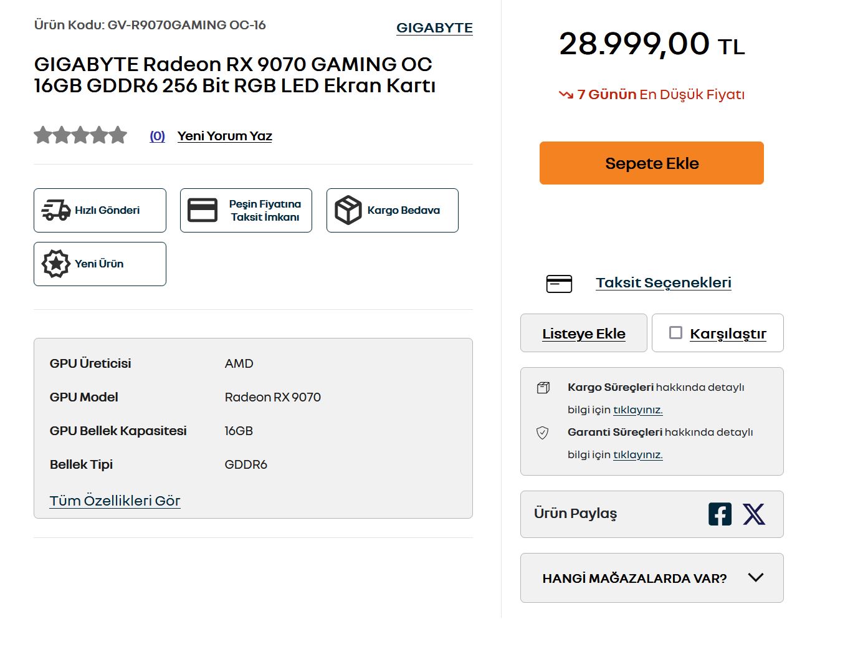Open the GIGABYTE brand link
The height and width of the screenshot is (672, 868).
435,28
